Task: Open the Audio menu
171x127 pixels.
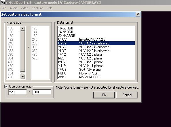Action: tap(14, 8)
